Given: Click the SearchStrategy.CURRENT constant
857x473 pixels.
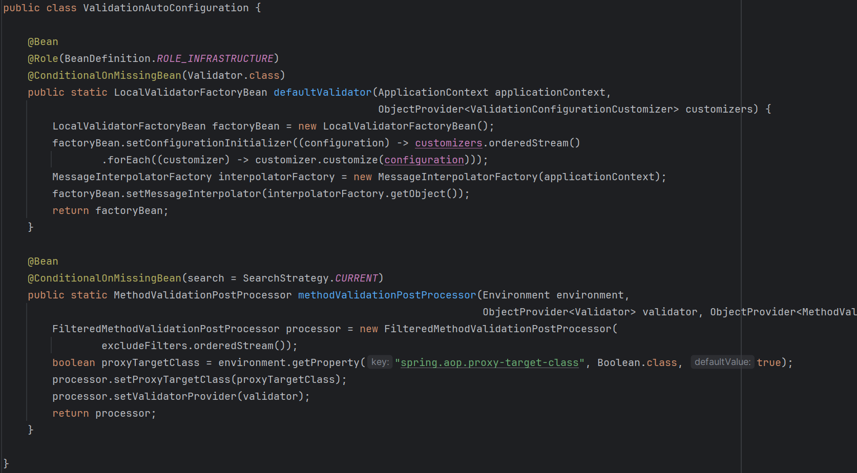Looking at the screenshot, I should point(310,278).
